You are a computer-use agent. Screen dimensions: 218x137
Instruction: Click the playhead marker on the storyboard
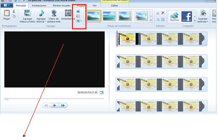[x=117, y=39]
